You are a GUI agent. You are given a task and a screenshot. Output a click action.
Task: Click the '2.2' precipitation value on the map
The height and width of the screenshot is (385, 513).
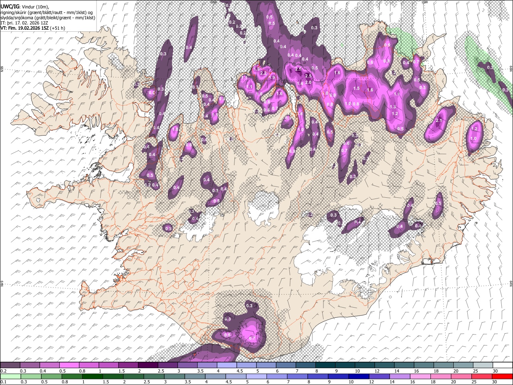coord(263,73)
